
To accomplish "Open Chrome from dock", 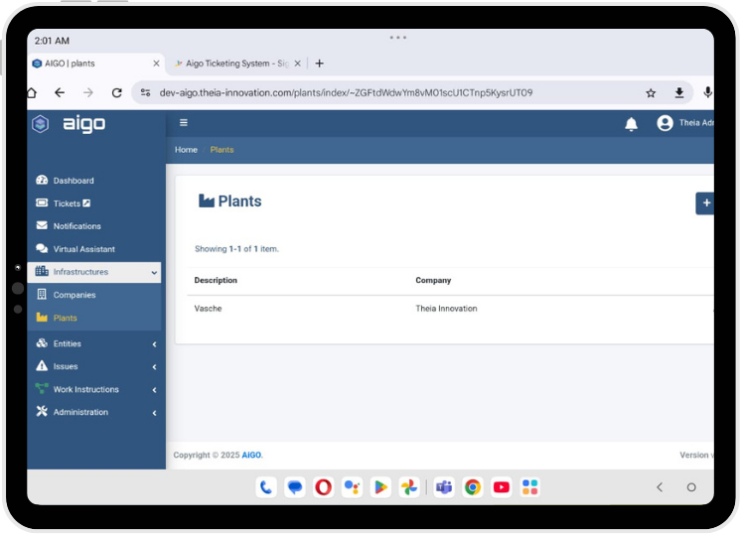I will [473, 487].
